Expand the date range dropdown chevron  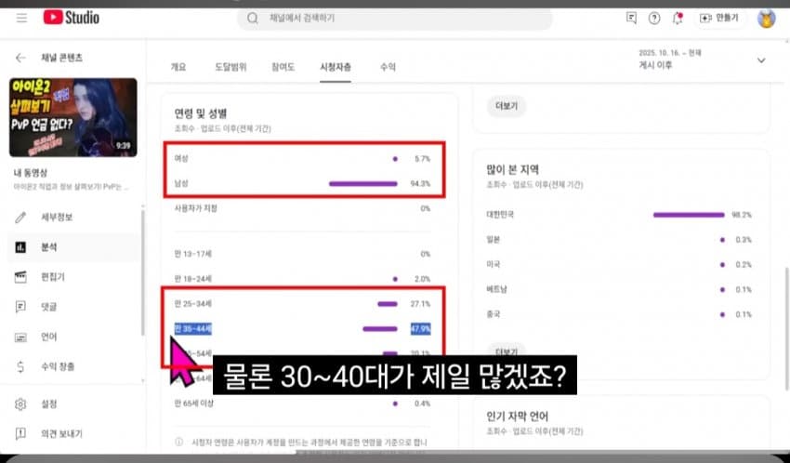(761, 60)
